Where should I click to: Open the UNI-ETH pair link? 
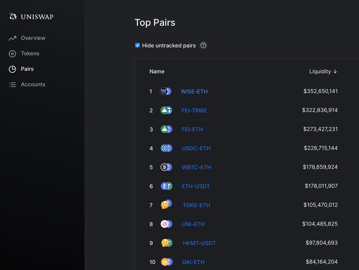(193, 224)
